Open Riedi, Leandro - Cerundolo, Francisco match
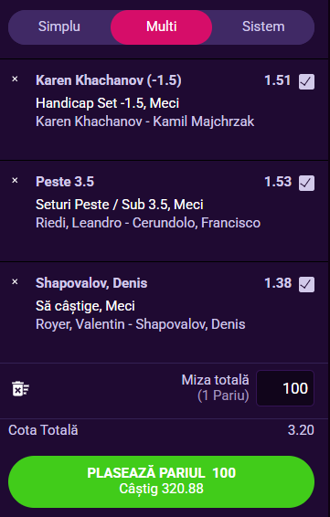 pos(148,223)
